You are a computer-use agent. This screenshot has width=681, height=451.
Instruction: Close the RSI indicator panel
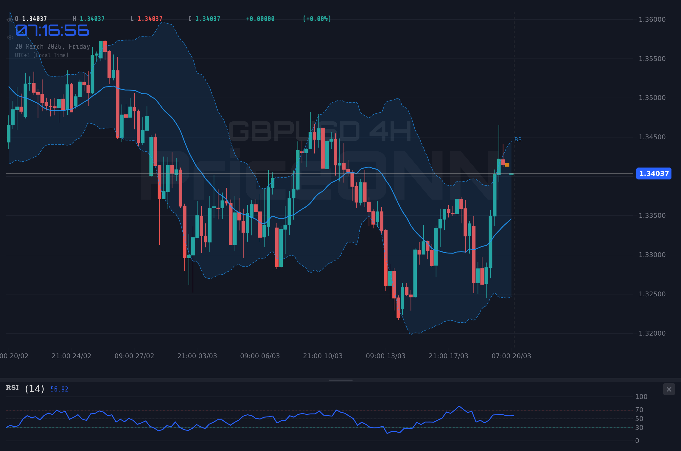click(x=668, y=389)
